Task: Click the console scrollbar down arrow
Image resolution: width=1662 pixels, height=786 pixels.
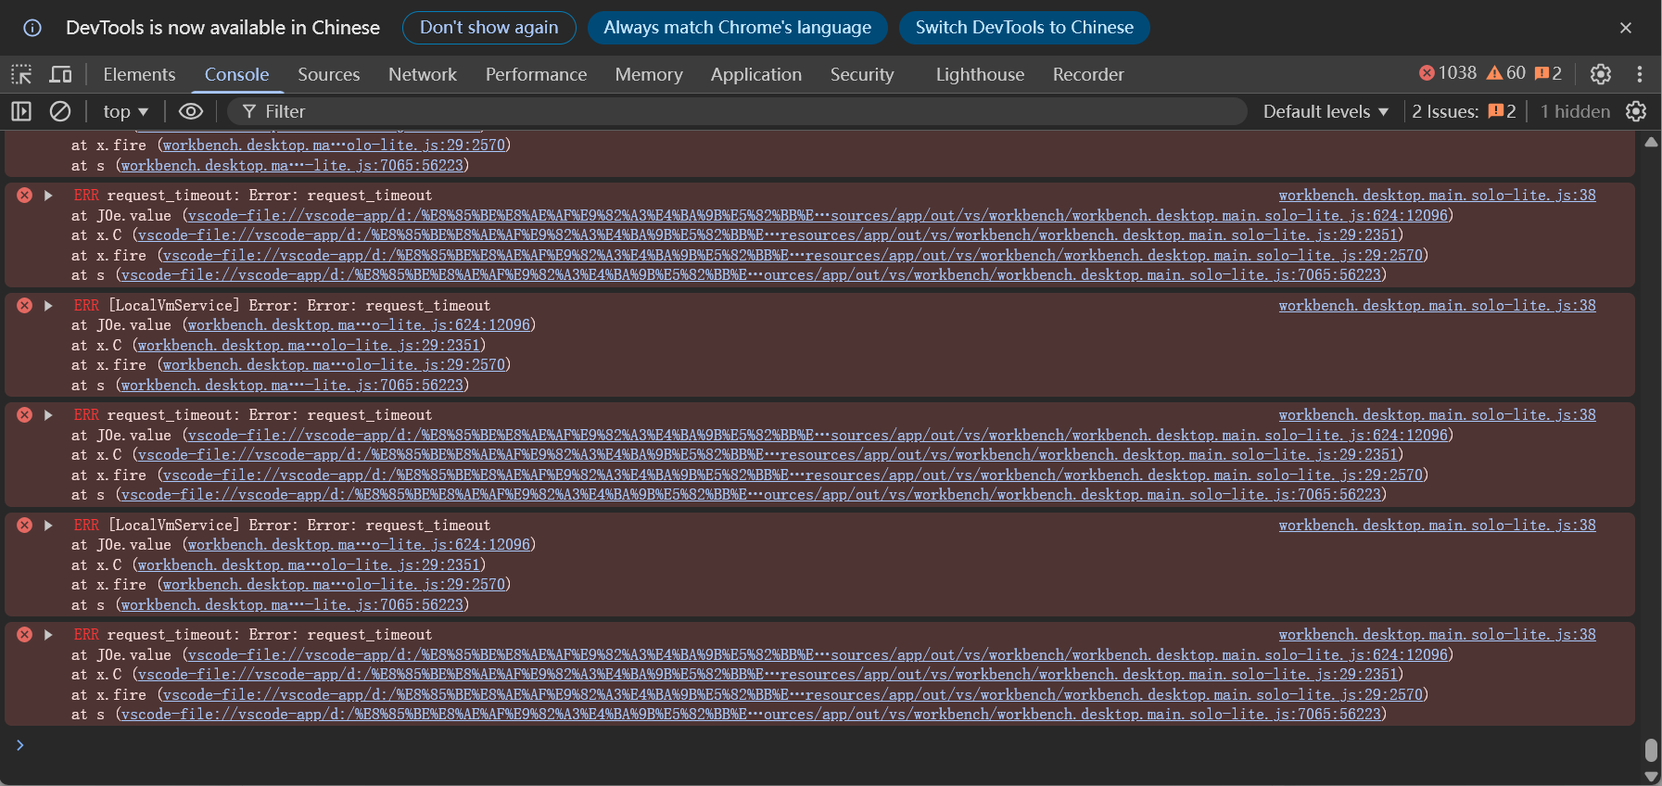Action: tap(1651, 777)
